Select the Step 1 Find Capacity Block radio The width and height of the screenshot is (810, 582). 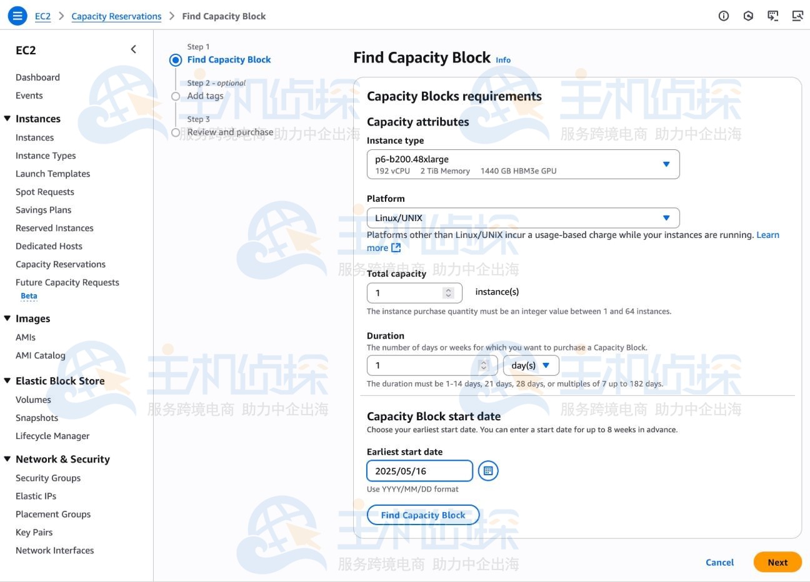point(177,59)
